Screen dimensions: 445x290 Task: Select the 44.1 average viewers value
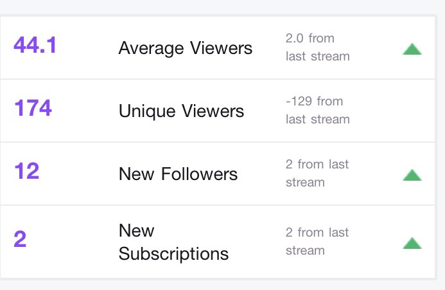pos(35,45)
